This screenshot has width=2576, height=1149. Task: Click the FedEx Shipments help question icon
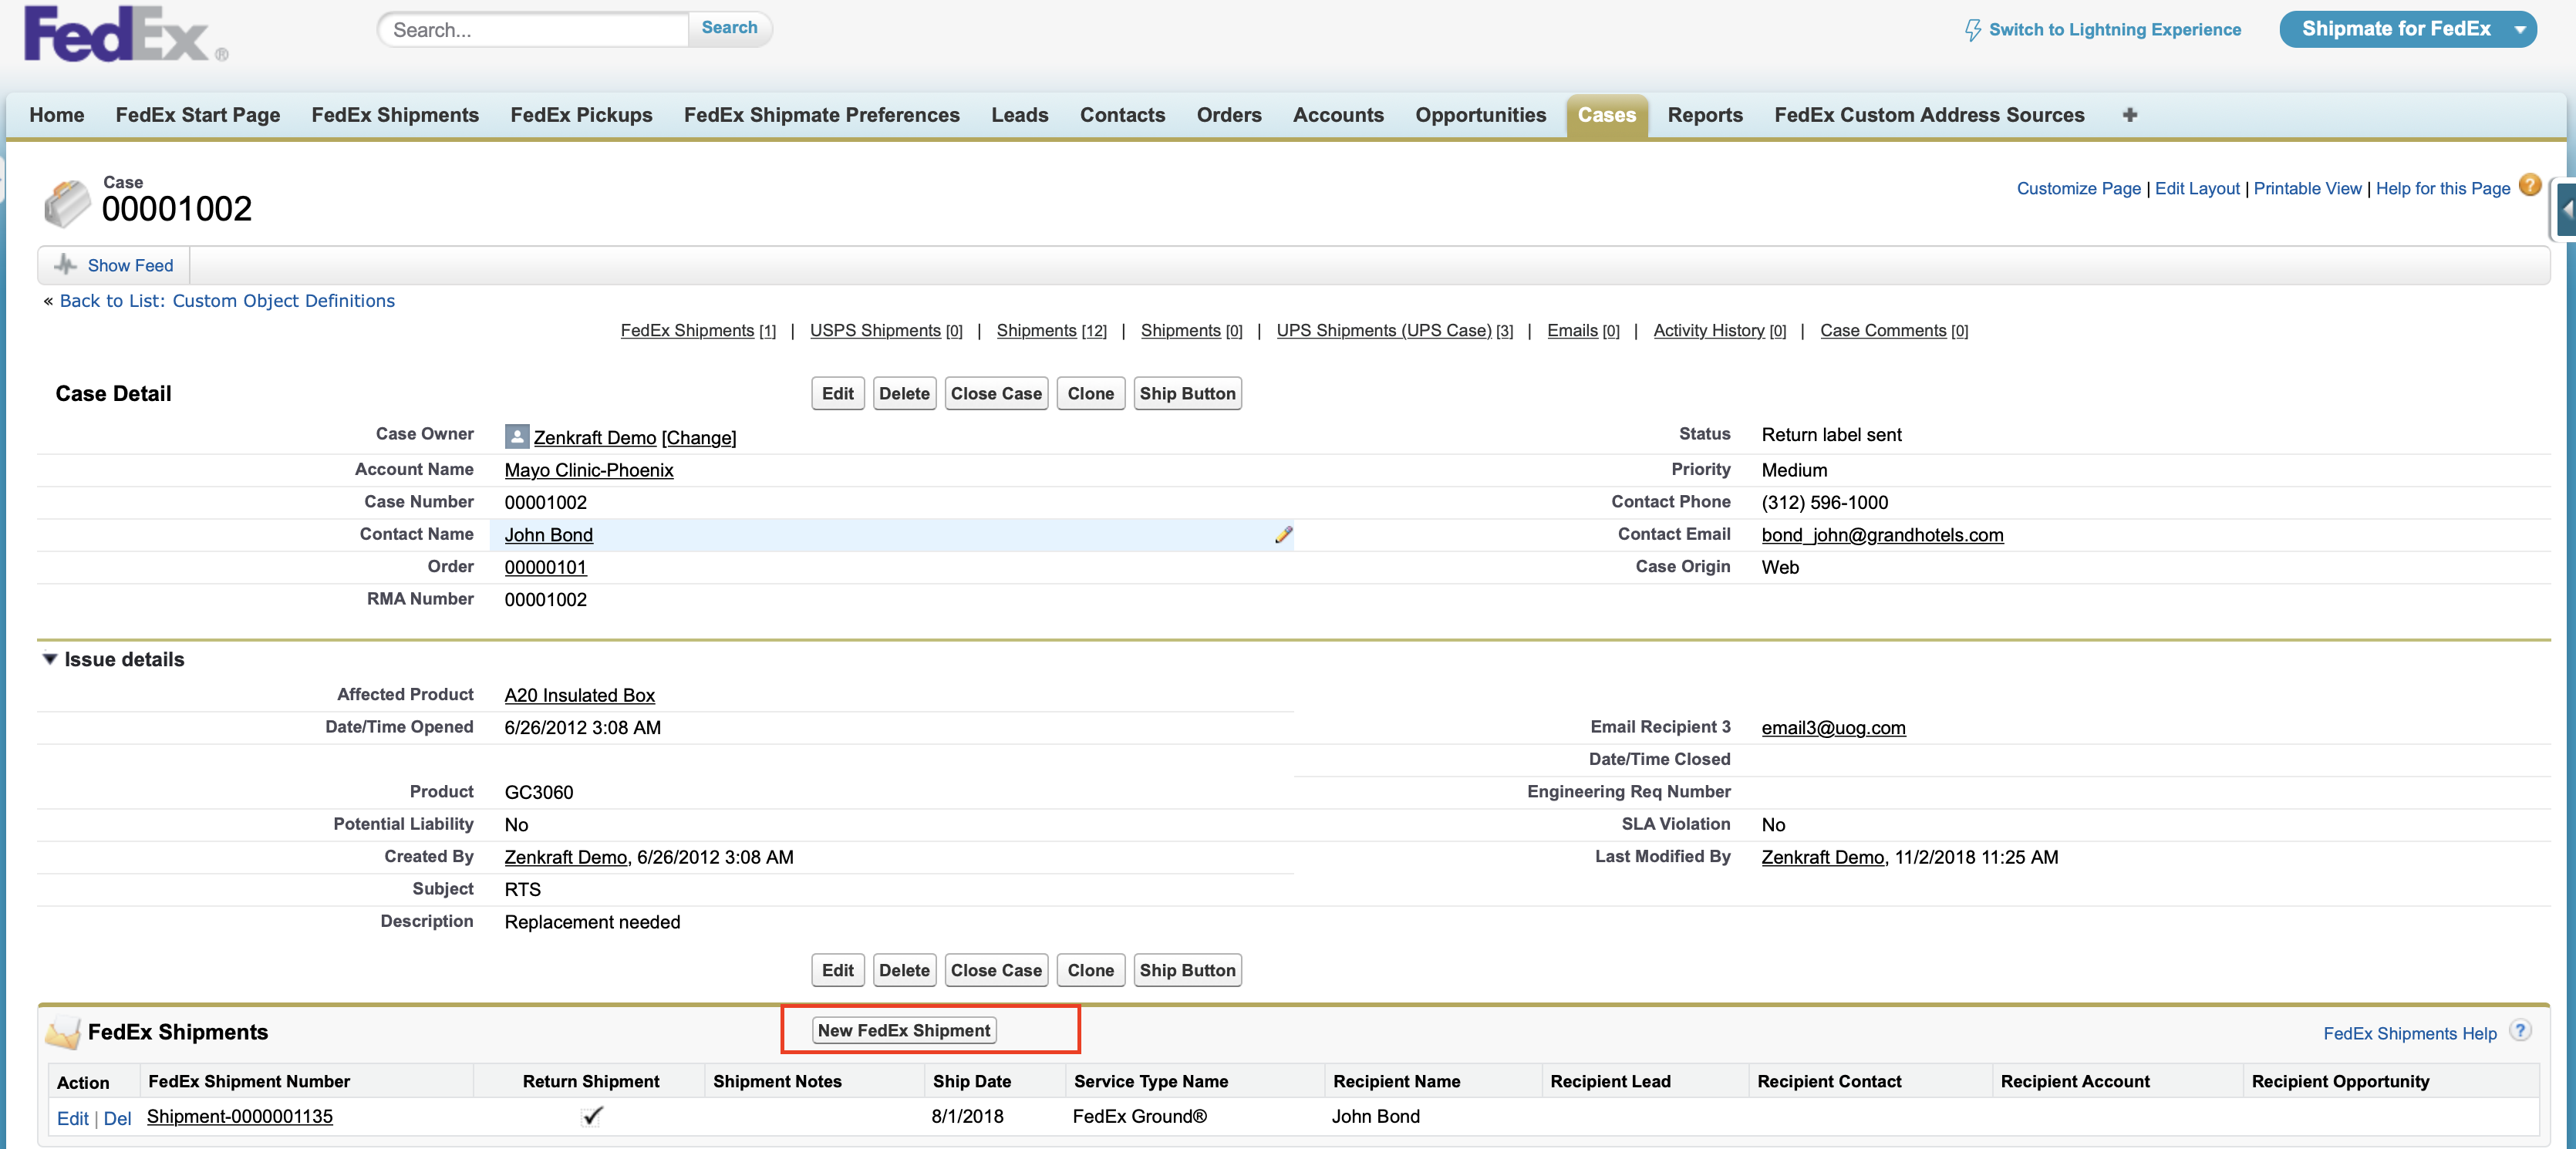point(2521,1031)
